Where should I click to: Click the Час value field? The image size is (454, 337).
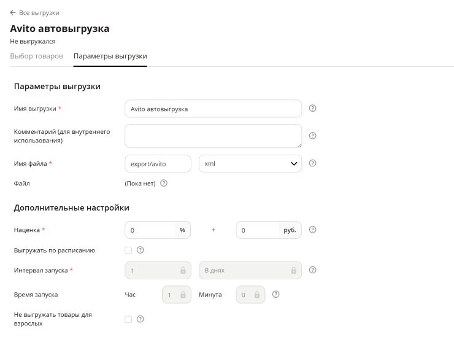click(x=177, y=295)
